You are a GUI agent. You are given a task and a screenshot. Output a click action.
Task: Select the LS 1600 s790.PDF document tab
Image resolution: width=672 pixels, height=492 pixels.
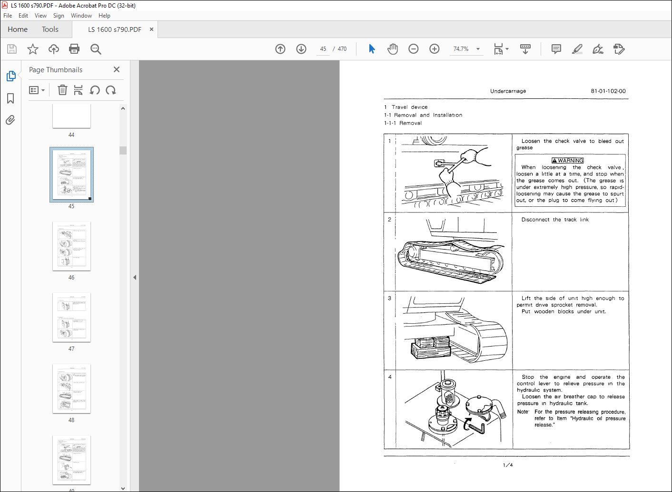pyautogui.click(x=115, y=29)
